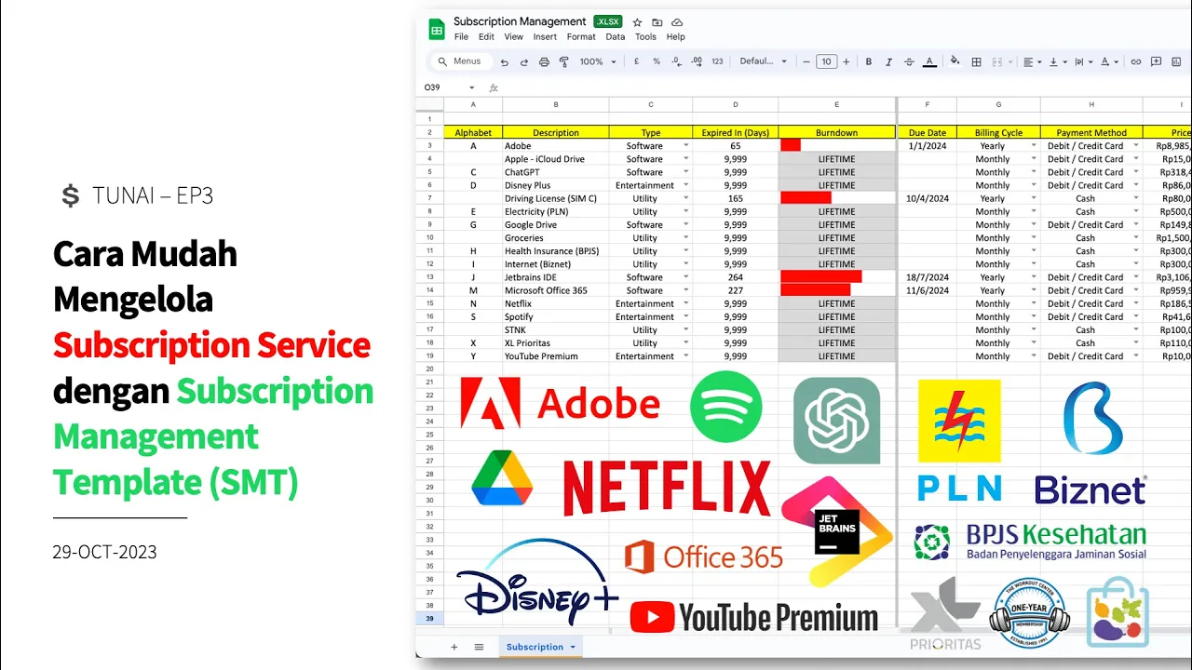Click the Merge cells icon
The height and width of the screenshot is (670, 1192).
click(x=997, y=61)
